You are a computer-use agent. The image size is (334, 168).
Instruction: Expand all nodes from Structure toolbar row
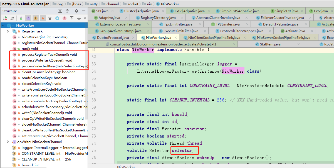[72, 18]
